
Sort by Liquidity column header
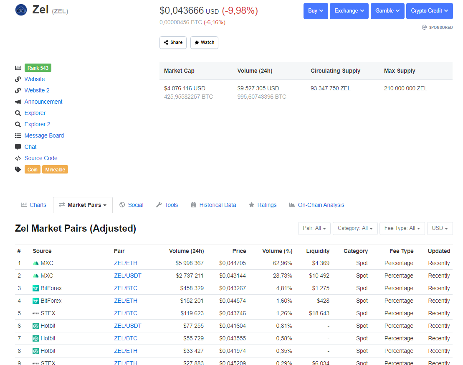318,251
